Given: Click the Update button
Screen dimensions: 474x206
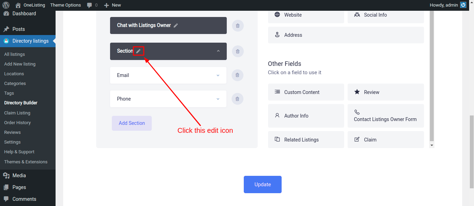Looking at the screenshot, I should tap(263, 184).
